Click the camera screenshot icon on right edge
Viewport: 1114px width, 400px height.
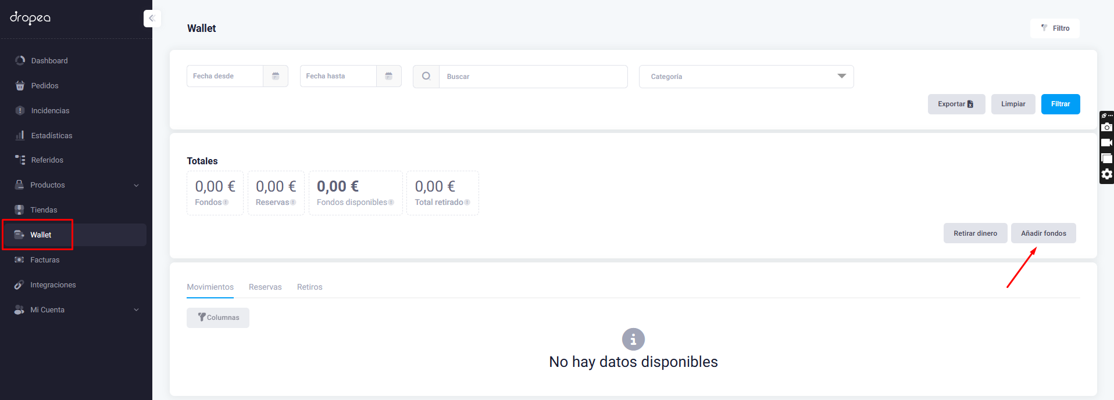point(1107,128)
